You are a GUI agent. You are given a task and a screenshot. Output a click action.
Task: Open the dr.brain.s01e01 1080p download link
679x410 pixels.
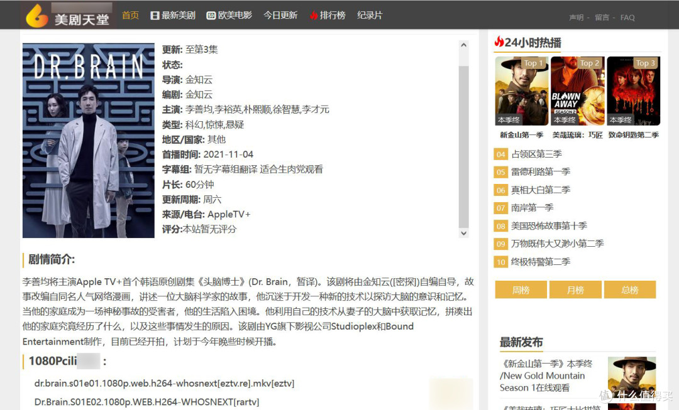pos(164,384)
